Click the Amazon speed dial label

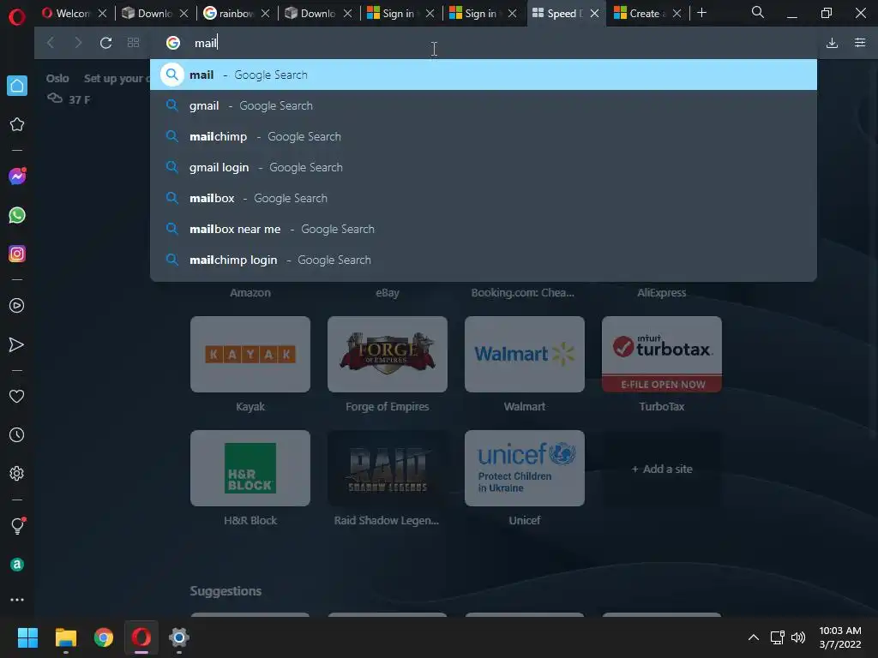(250, 293)
